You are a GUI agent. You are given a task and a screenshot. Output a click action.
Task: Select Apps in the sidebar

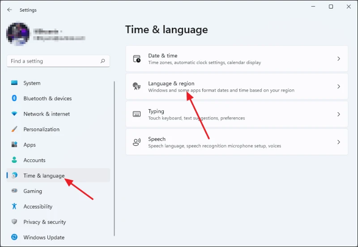pos(30,145)
